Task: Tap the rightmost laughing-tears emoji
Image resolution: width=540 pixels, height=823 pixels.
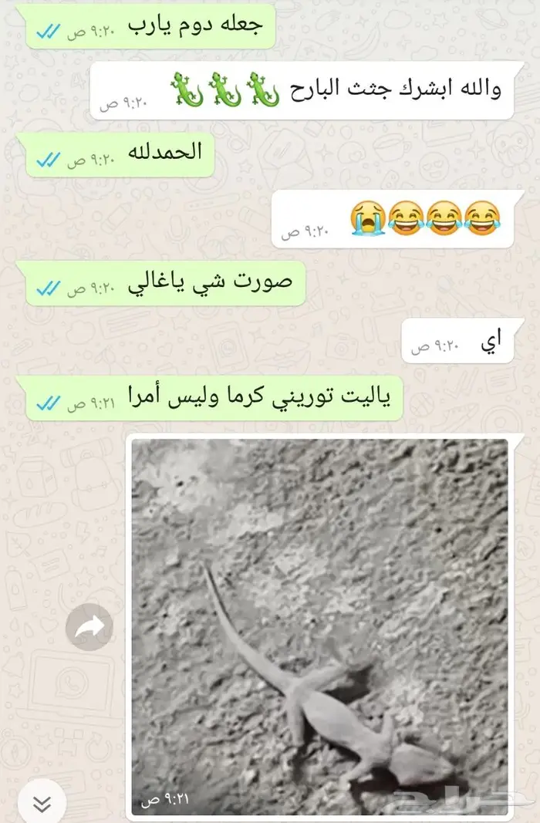Action: point(482,218)
